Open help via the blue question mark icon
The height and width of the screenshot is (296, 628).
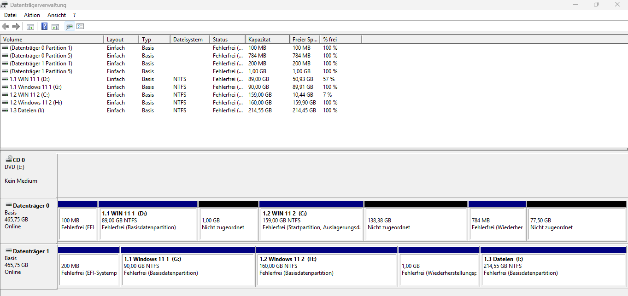tap(44, 27)
